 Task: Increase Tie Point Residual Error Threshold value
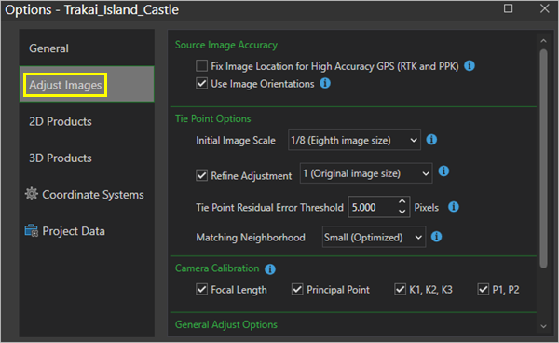[x=402, y=202]
